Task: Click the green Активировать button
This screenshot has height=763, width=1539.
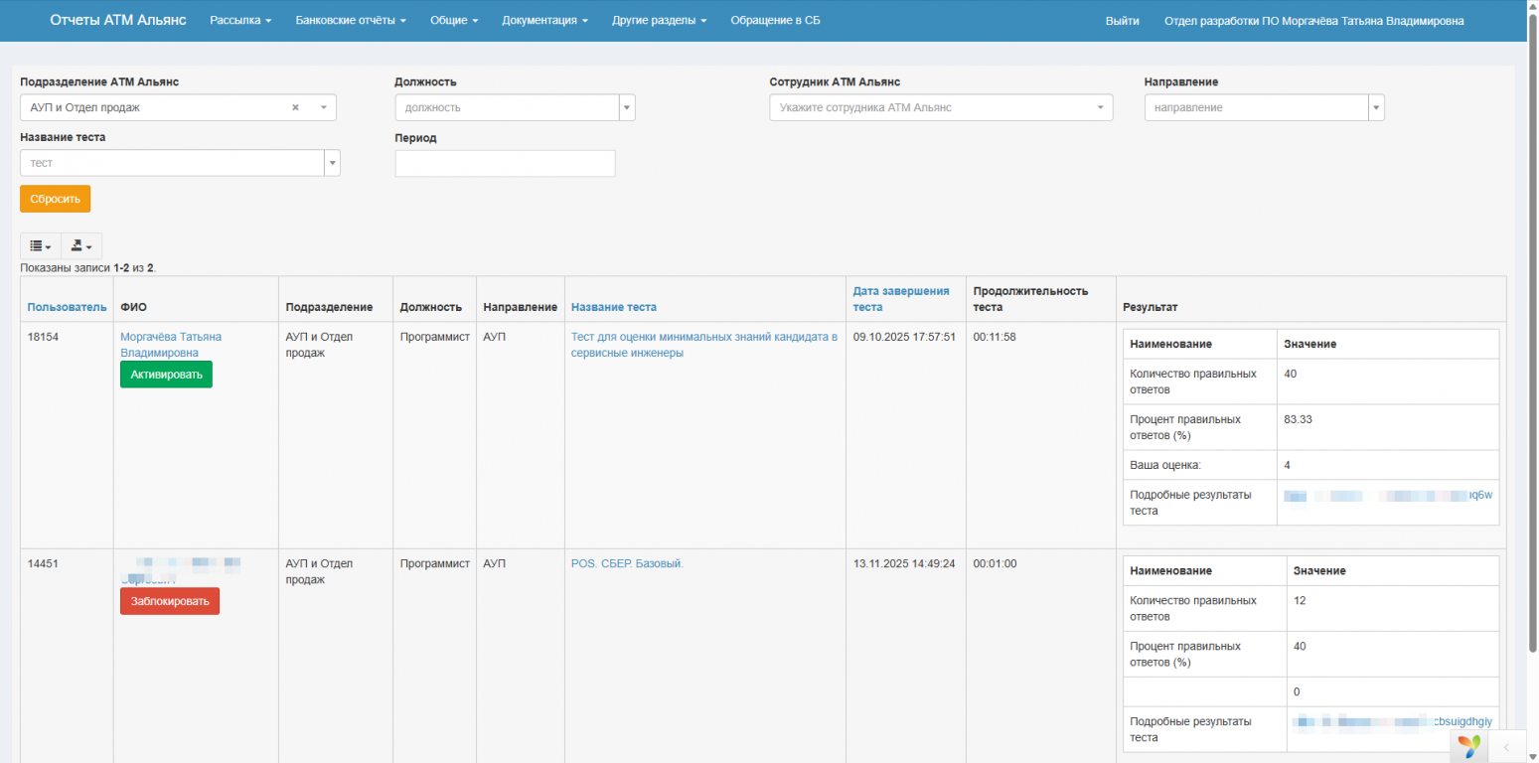Action: (x=166, y=375)
